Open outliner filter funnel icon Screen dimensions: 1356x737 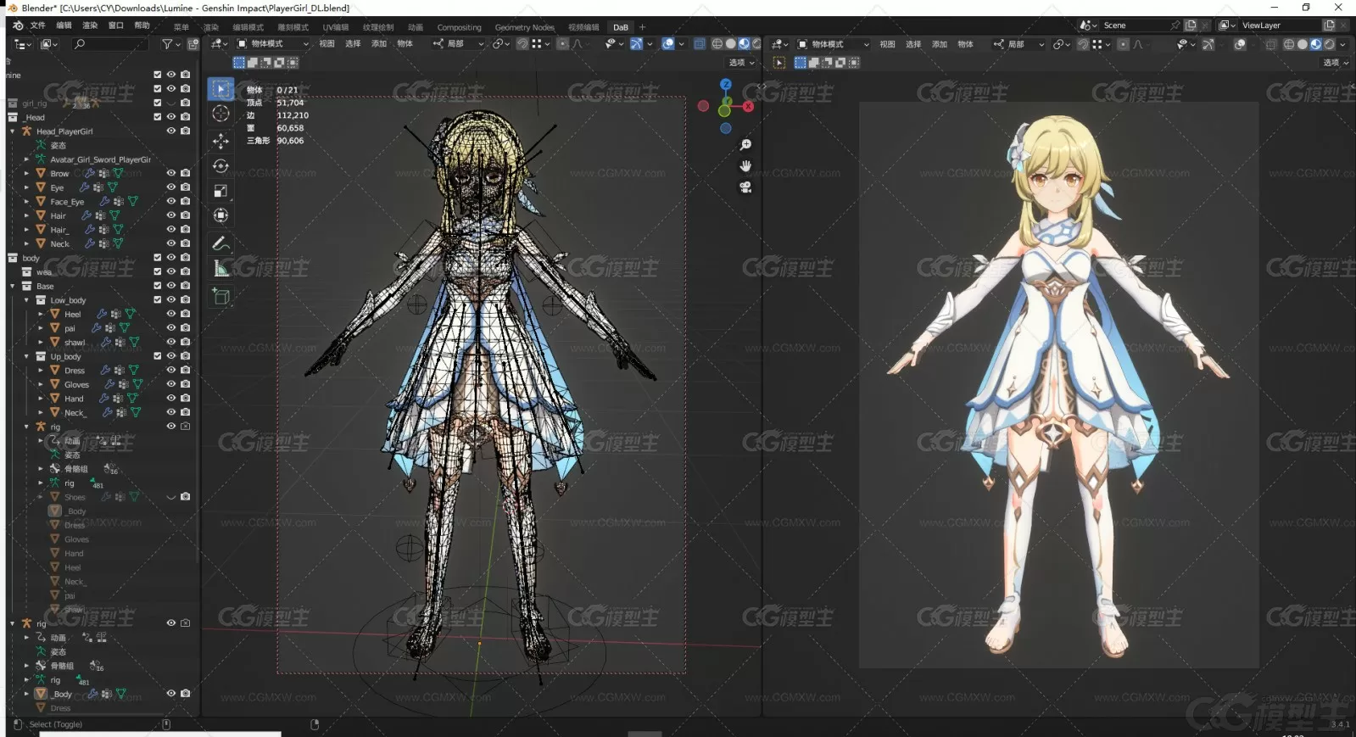(167, 44)
